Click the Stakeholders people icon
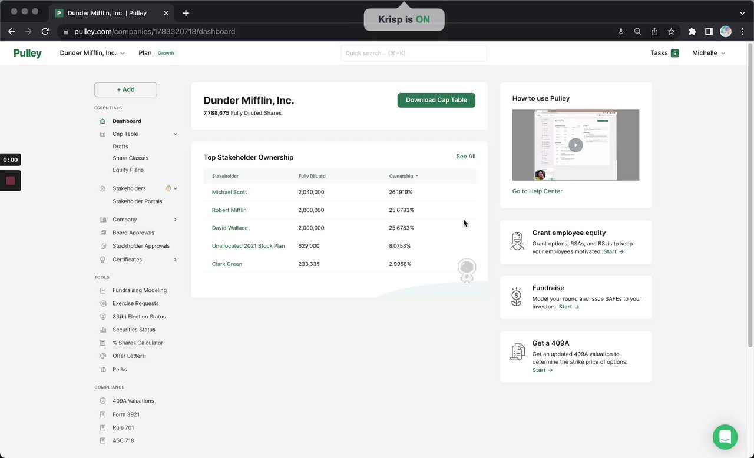 point(103,188)
